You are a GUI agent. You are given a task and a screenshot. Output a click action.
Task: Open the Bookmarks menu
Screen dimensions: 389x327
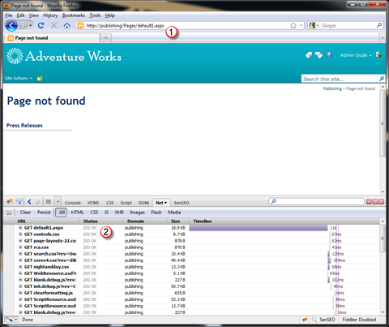(74, 15)
